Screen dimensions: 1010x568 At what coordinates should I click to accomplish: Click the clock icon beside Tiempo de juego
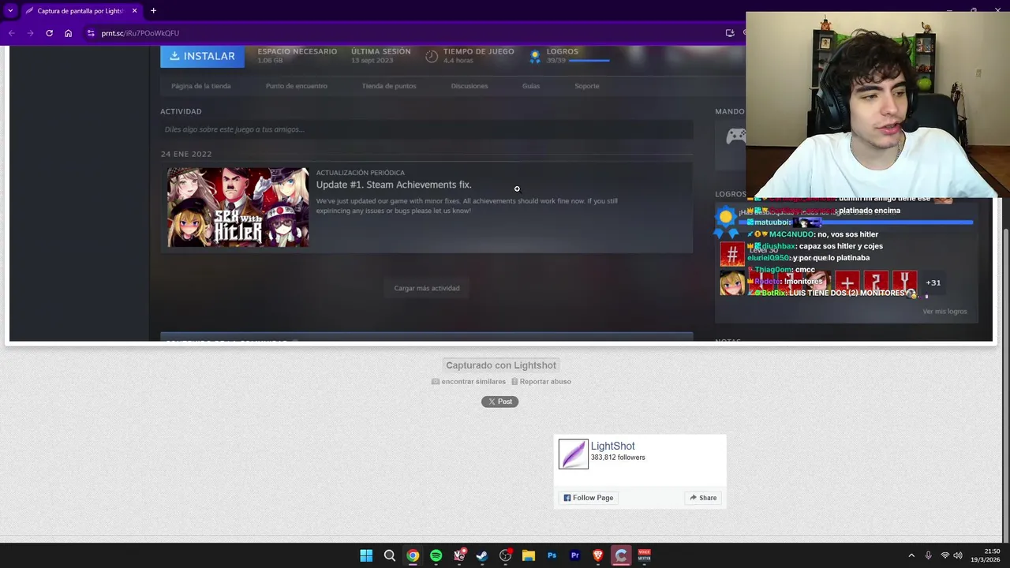(432, 56)
